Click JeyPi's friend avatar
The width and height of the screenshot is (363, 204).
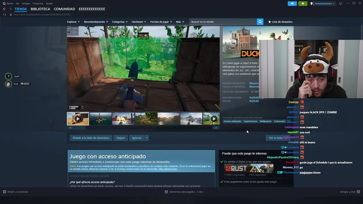click(9, 76)
